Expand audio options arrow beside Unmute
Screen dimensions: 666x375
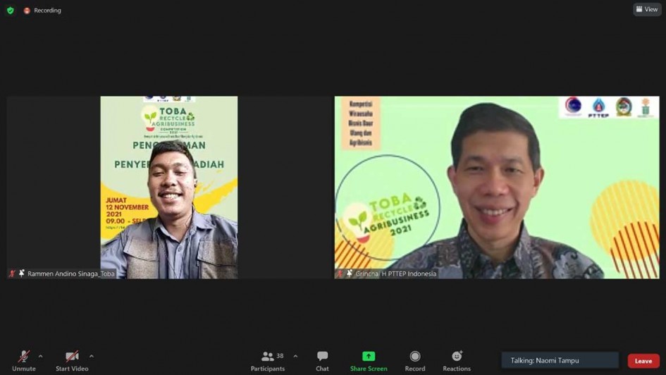tap(40, 356)
